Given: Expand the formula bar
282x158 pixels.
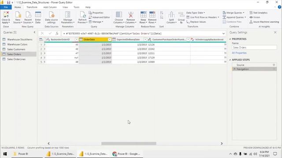Looking at the screenshot, I should point(223,33).
